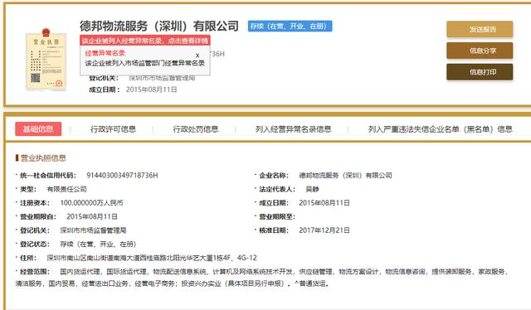
Task: Click header 成立日期 2015年08月11日
Action: pyautogui.click(x=151, y=90)
